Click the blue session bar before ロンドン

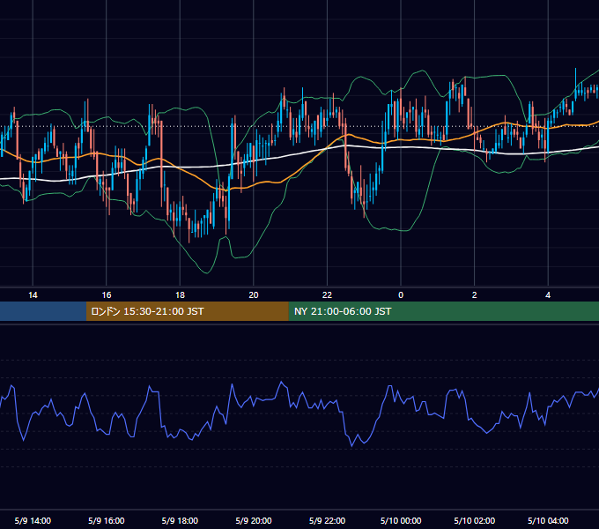click(x=43, y=311)
